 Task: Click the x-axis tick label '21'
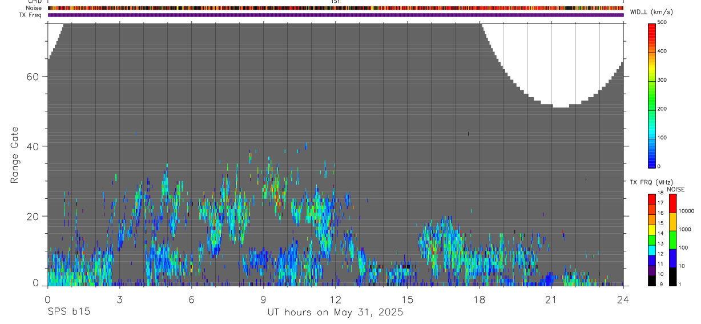551,299
